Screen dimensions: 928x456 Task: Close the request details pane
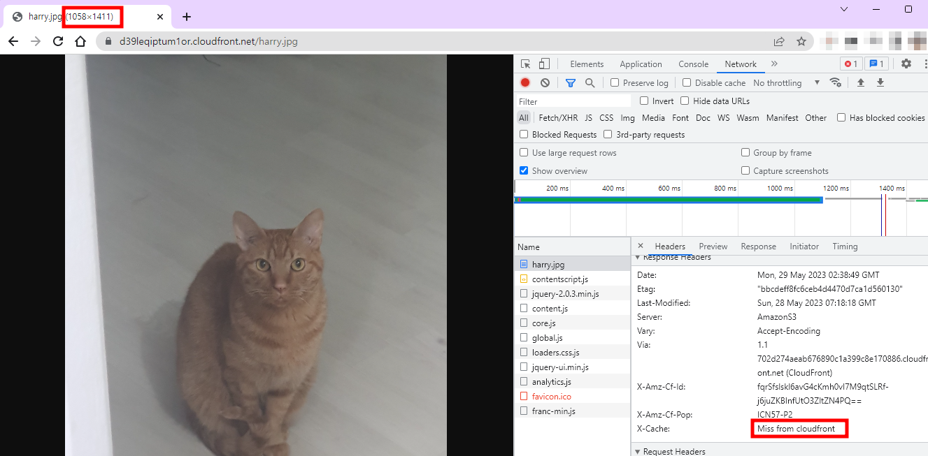[x=641, y=246]
